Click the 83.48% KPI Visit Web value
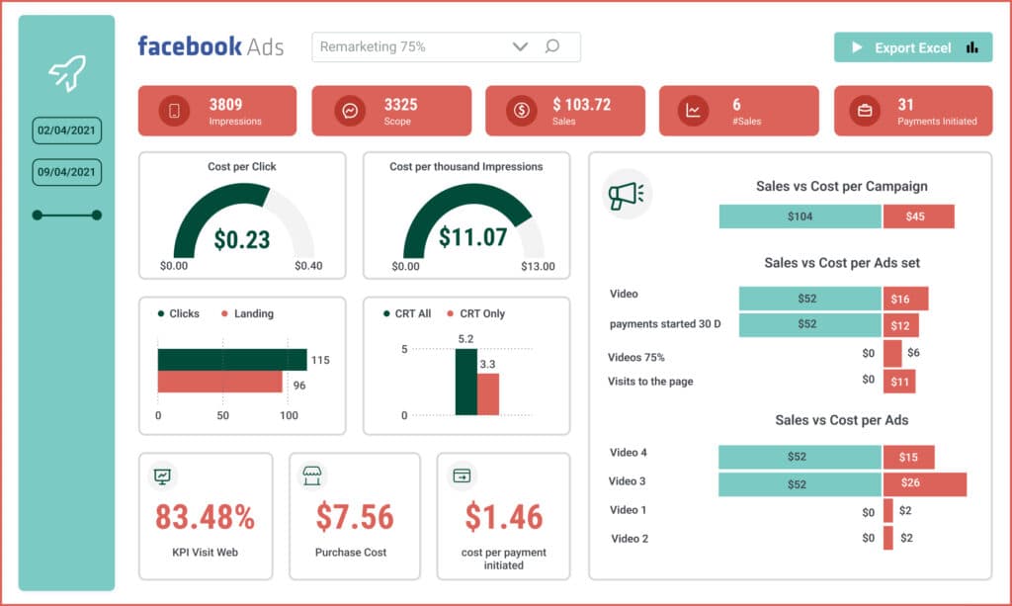 coord(206,517)
